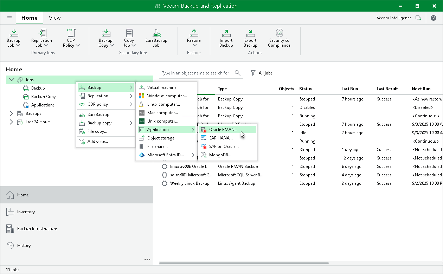This screenshot has width=443, height=274.
Task: Select the Jobs node in the tree
Action: (x=79, y=80)
